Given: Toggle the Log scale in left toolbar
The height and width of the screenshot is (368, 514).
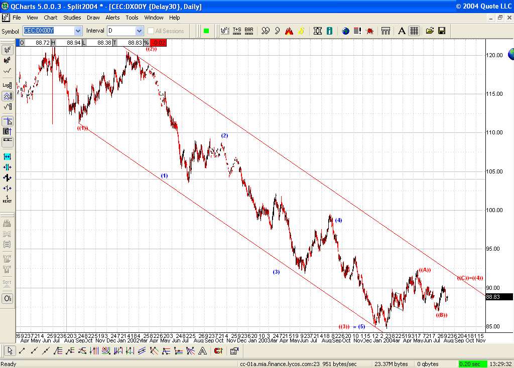Looking at the screenshot, I should [x=7, y=85].
